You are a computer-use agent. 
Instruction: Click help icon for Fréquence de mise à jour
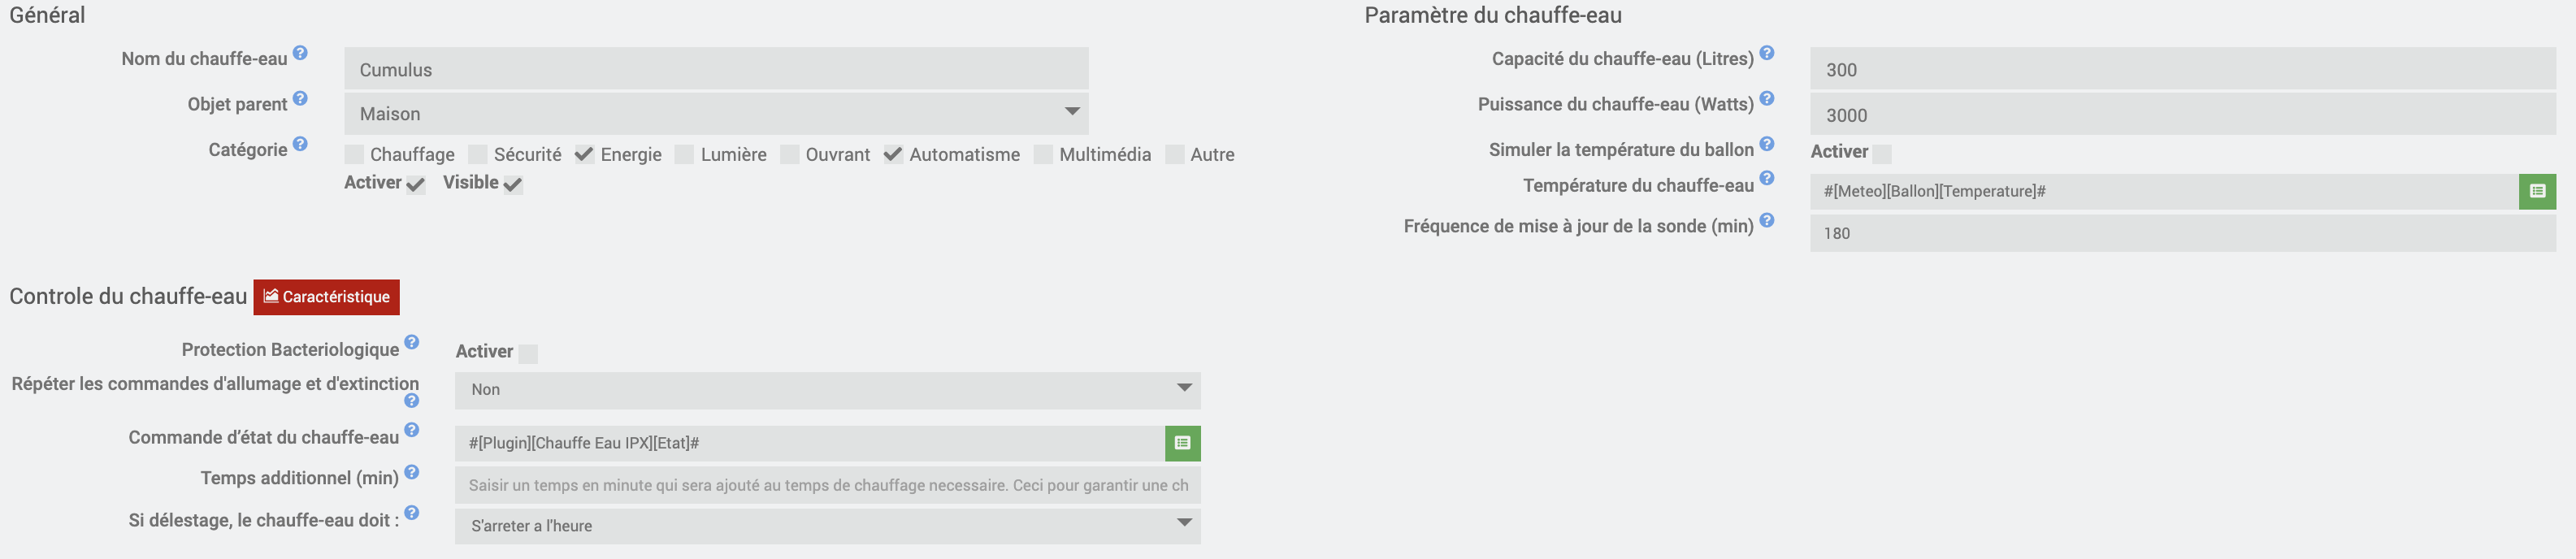[1767, 220]
